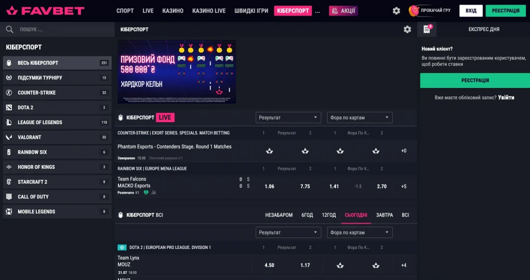This screenshot has height=280, width=530.
Task: Click the League of Legends icon
Action: tap(9, 123)
